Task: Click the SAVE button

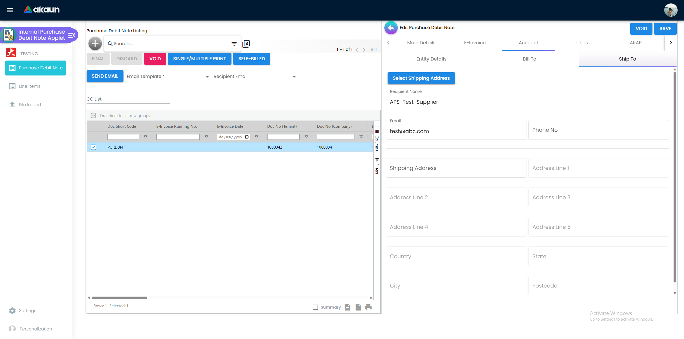Action: click(665, 29)
